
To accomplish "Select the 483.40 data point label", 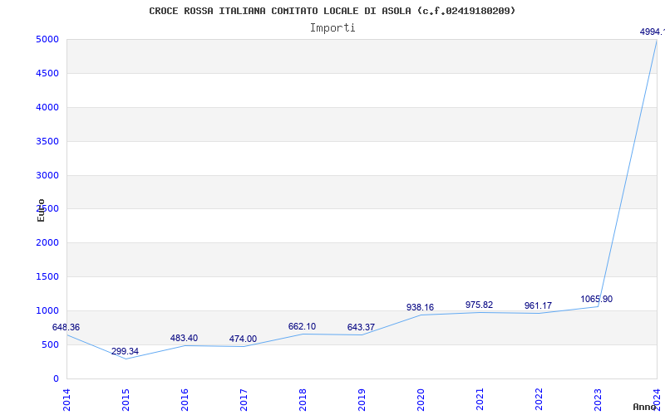I will click(184, 339).
